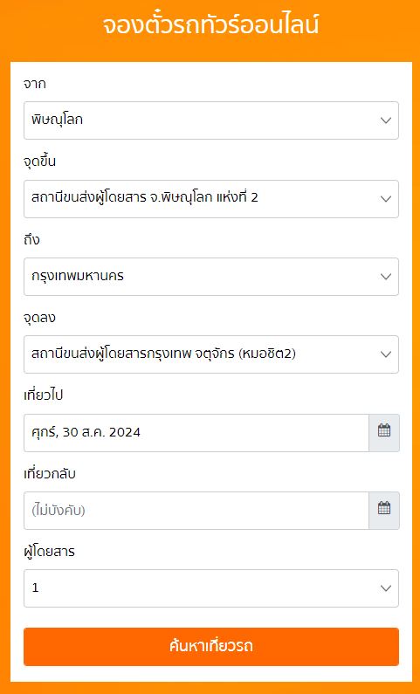Expand the จาก province dropdown arrow
The width and height of the screenshot is (420, 694).
pos(386,120)
